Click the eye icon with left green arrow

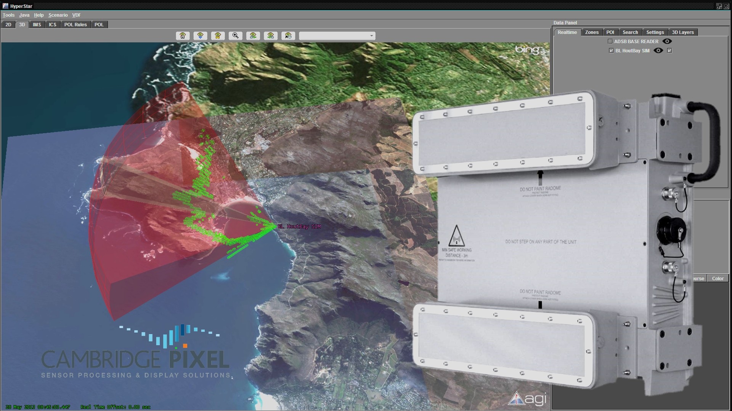253,36
